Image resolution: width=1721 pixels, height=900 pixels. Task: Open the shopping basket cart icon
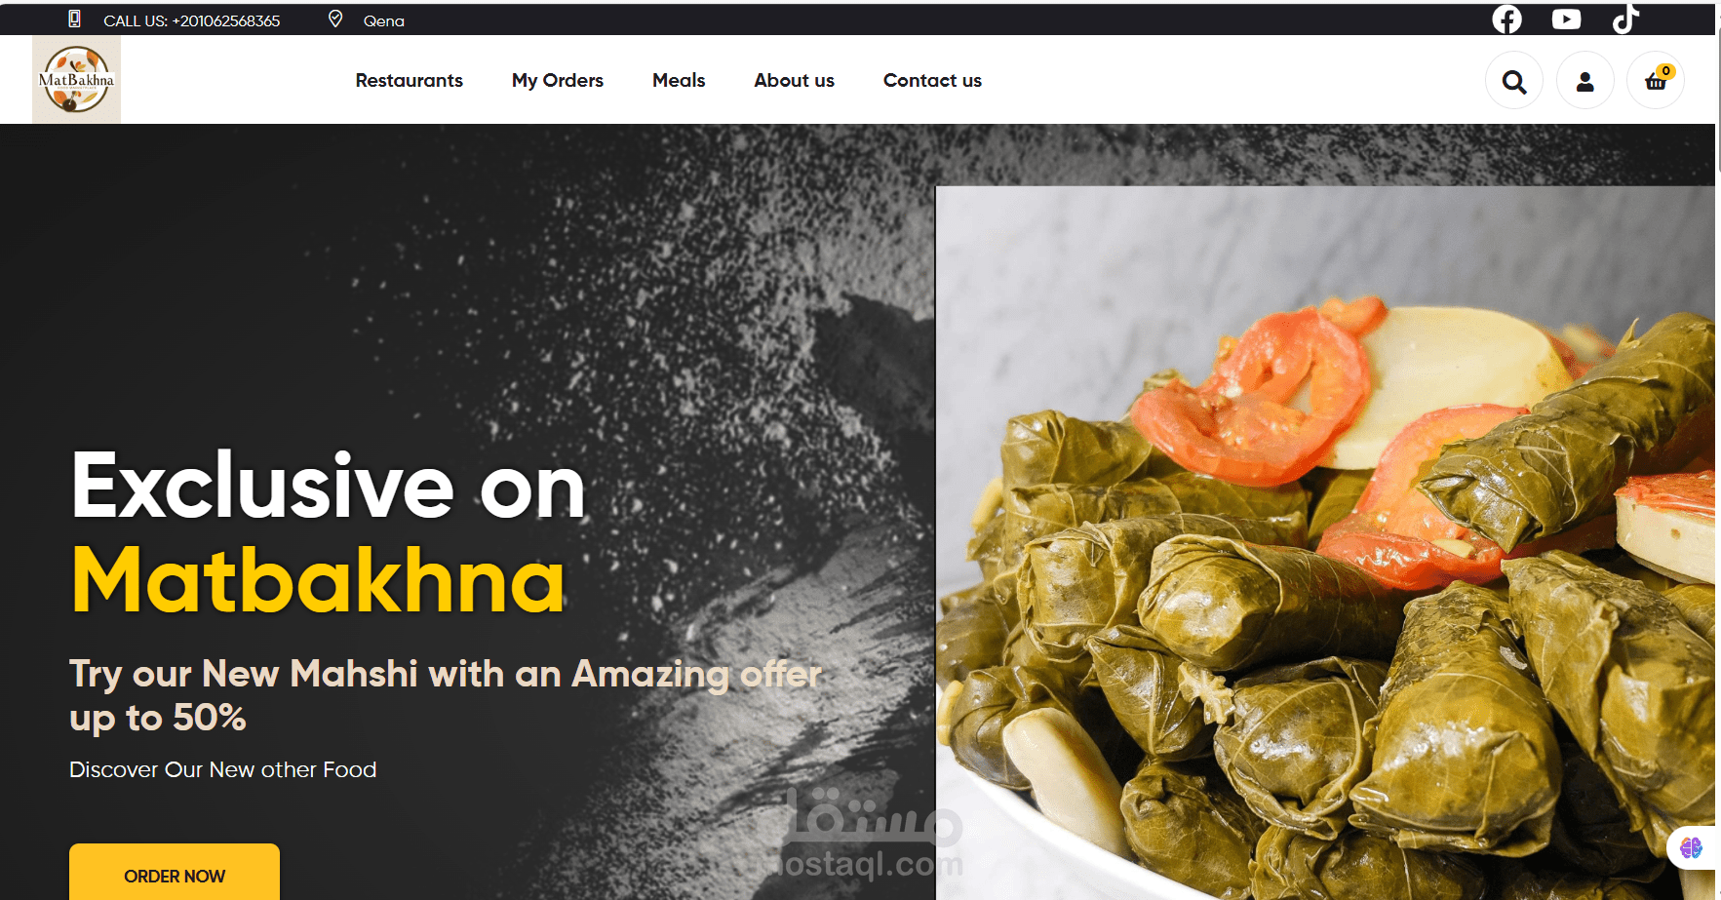pos(1655,81)
